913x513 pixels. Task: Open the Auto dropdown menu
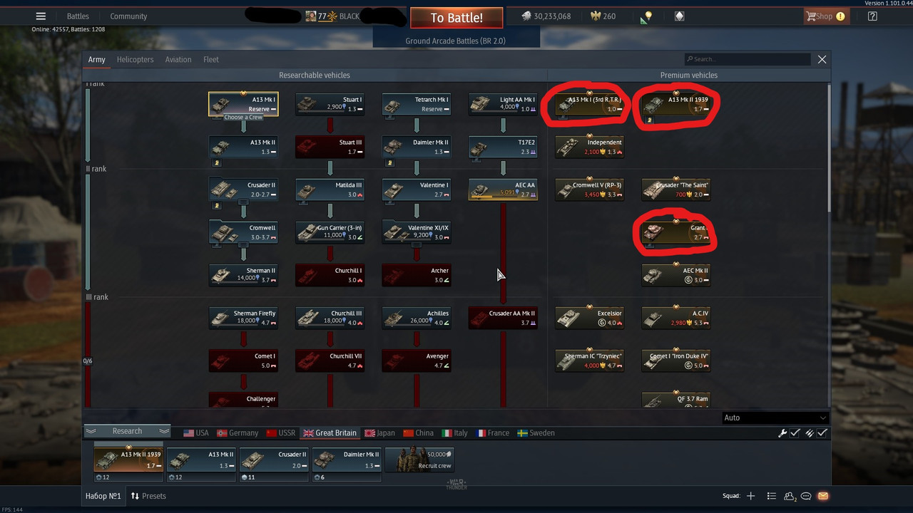(775, 418)
